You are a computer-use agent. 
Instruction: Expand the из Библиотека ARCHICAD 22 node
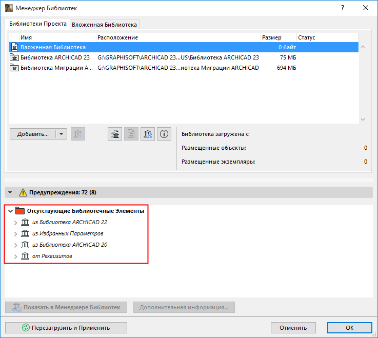16,223
